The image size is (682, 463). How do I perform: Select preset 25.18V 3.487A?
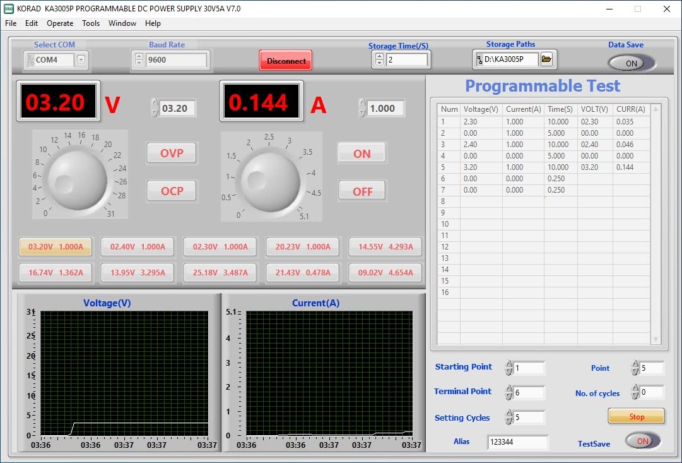220,273
